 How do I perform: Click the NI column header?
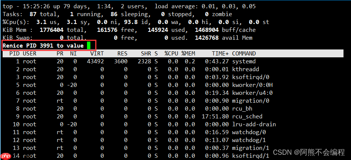[73, 54]
